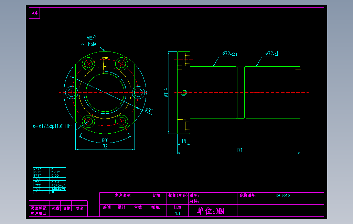
Task: Click the DFI5010 drawing number
Action: 283,195
